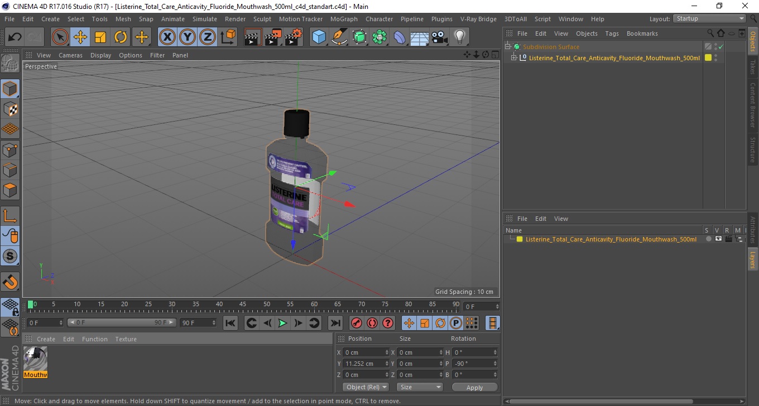Image resolution: width=759 pixels, height=406 pixels.
Task: Switch to the Structure side tab
Action: coord(753,149)
